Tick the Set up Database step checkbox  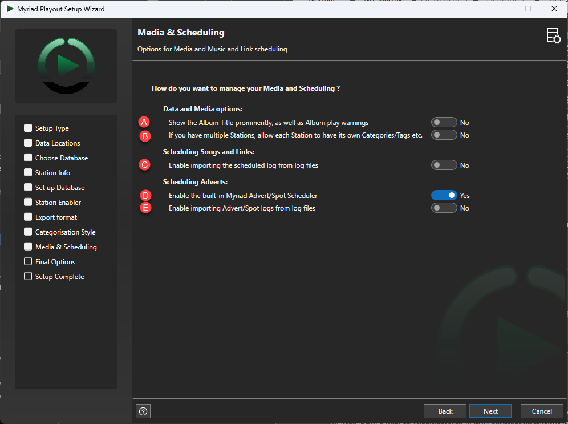point(28,187)
